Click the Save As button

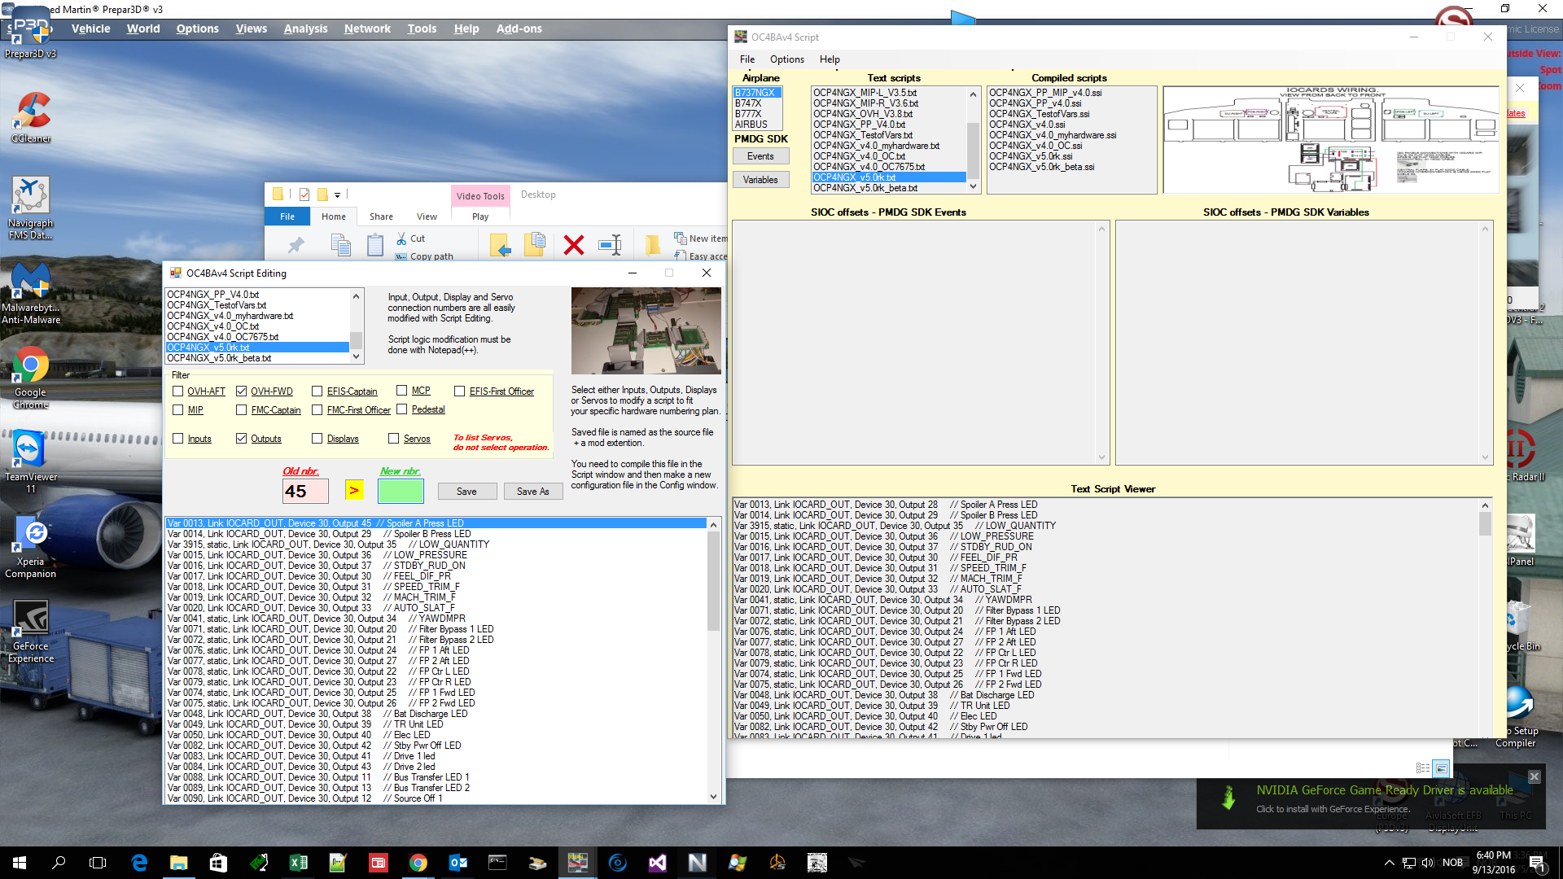coord(532,492)
